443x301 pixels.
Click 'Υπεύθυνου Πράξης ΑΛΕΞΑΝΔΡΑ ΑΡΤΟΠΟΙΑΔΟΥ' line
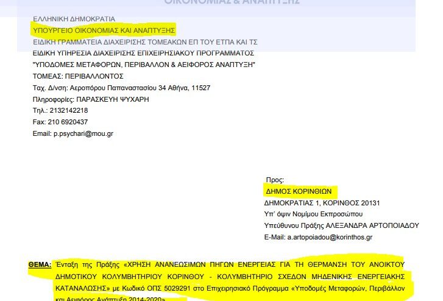coord(342,225)
